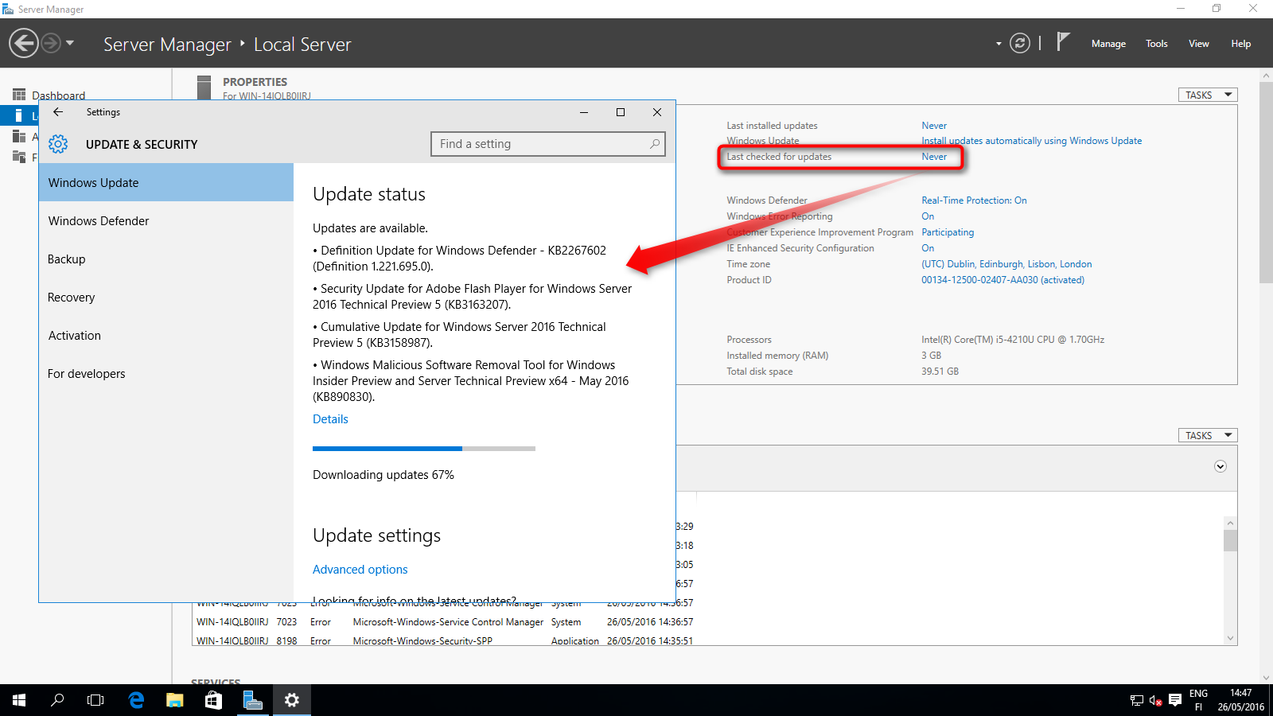Screen dimensions: 1273x716
Task: Click Customer Experience 'Participating' link
Action: pos(948,232)
